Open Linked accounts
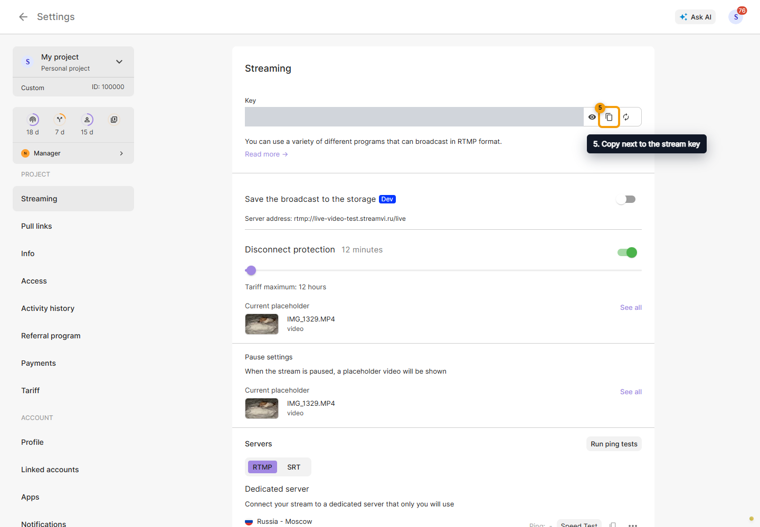Viewport: 760px width, 527px height. pos(73,470)
